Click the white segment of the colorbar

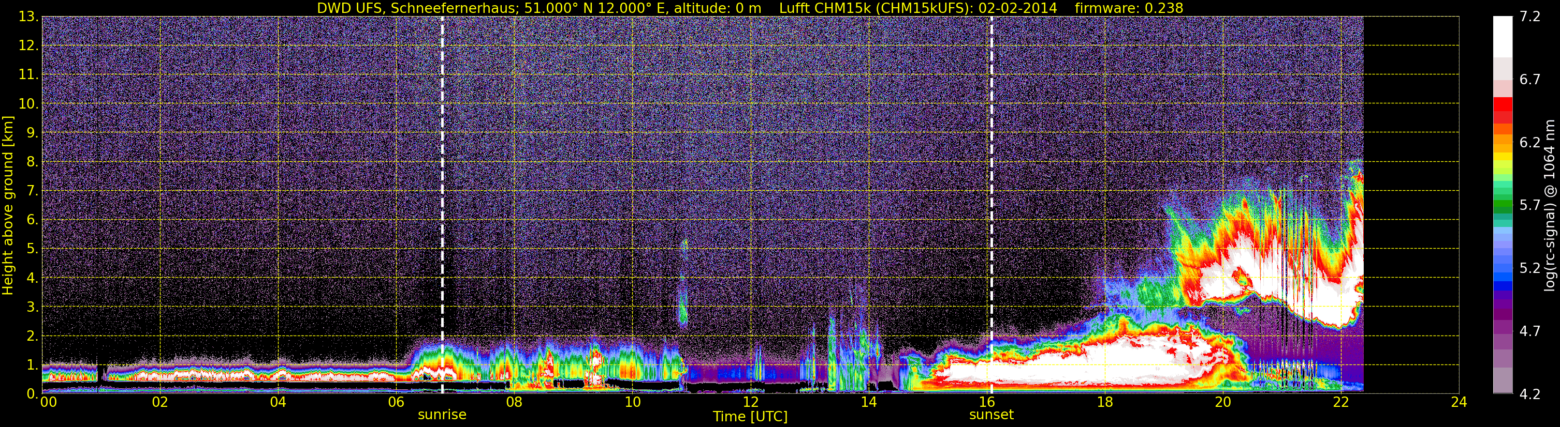1503,36
